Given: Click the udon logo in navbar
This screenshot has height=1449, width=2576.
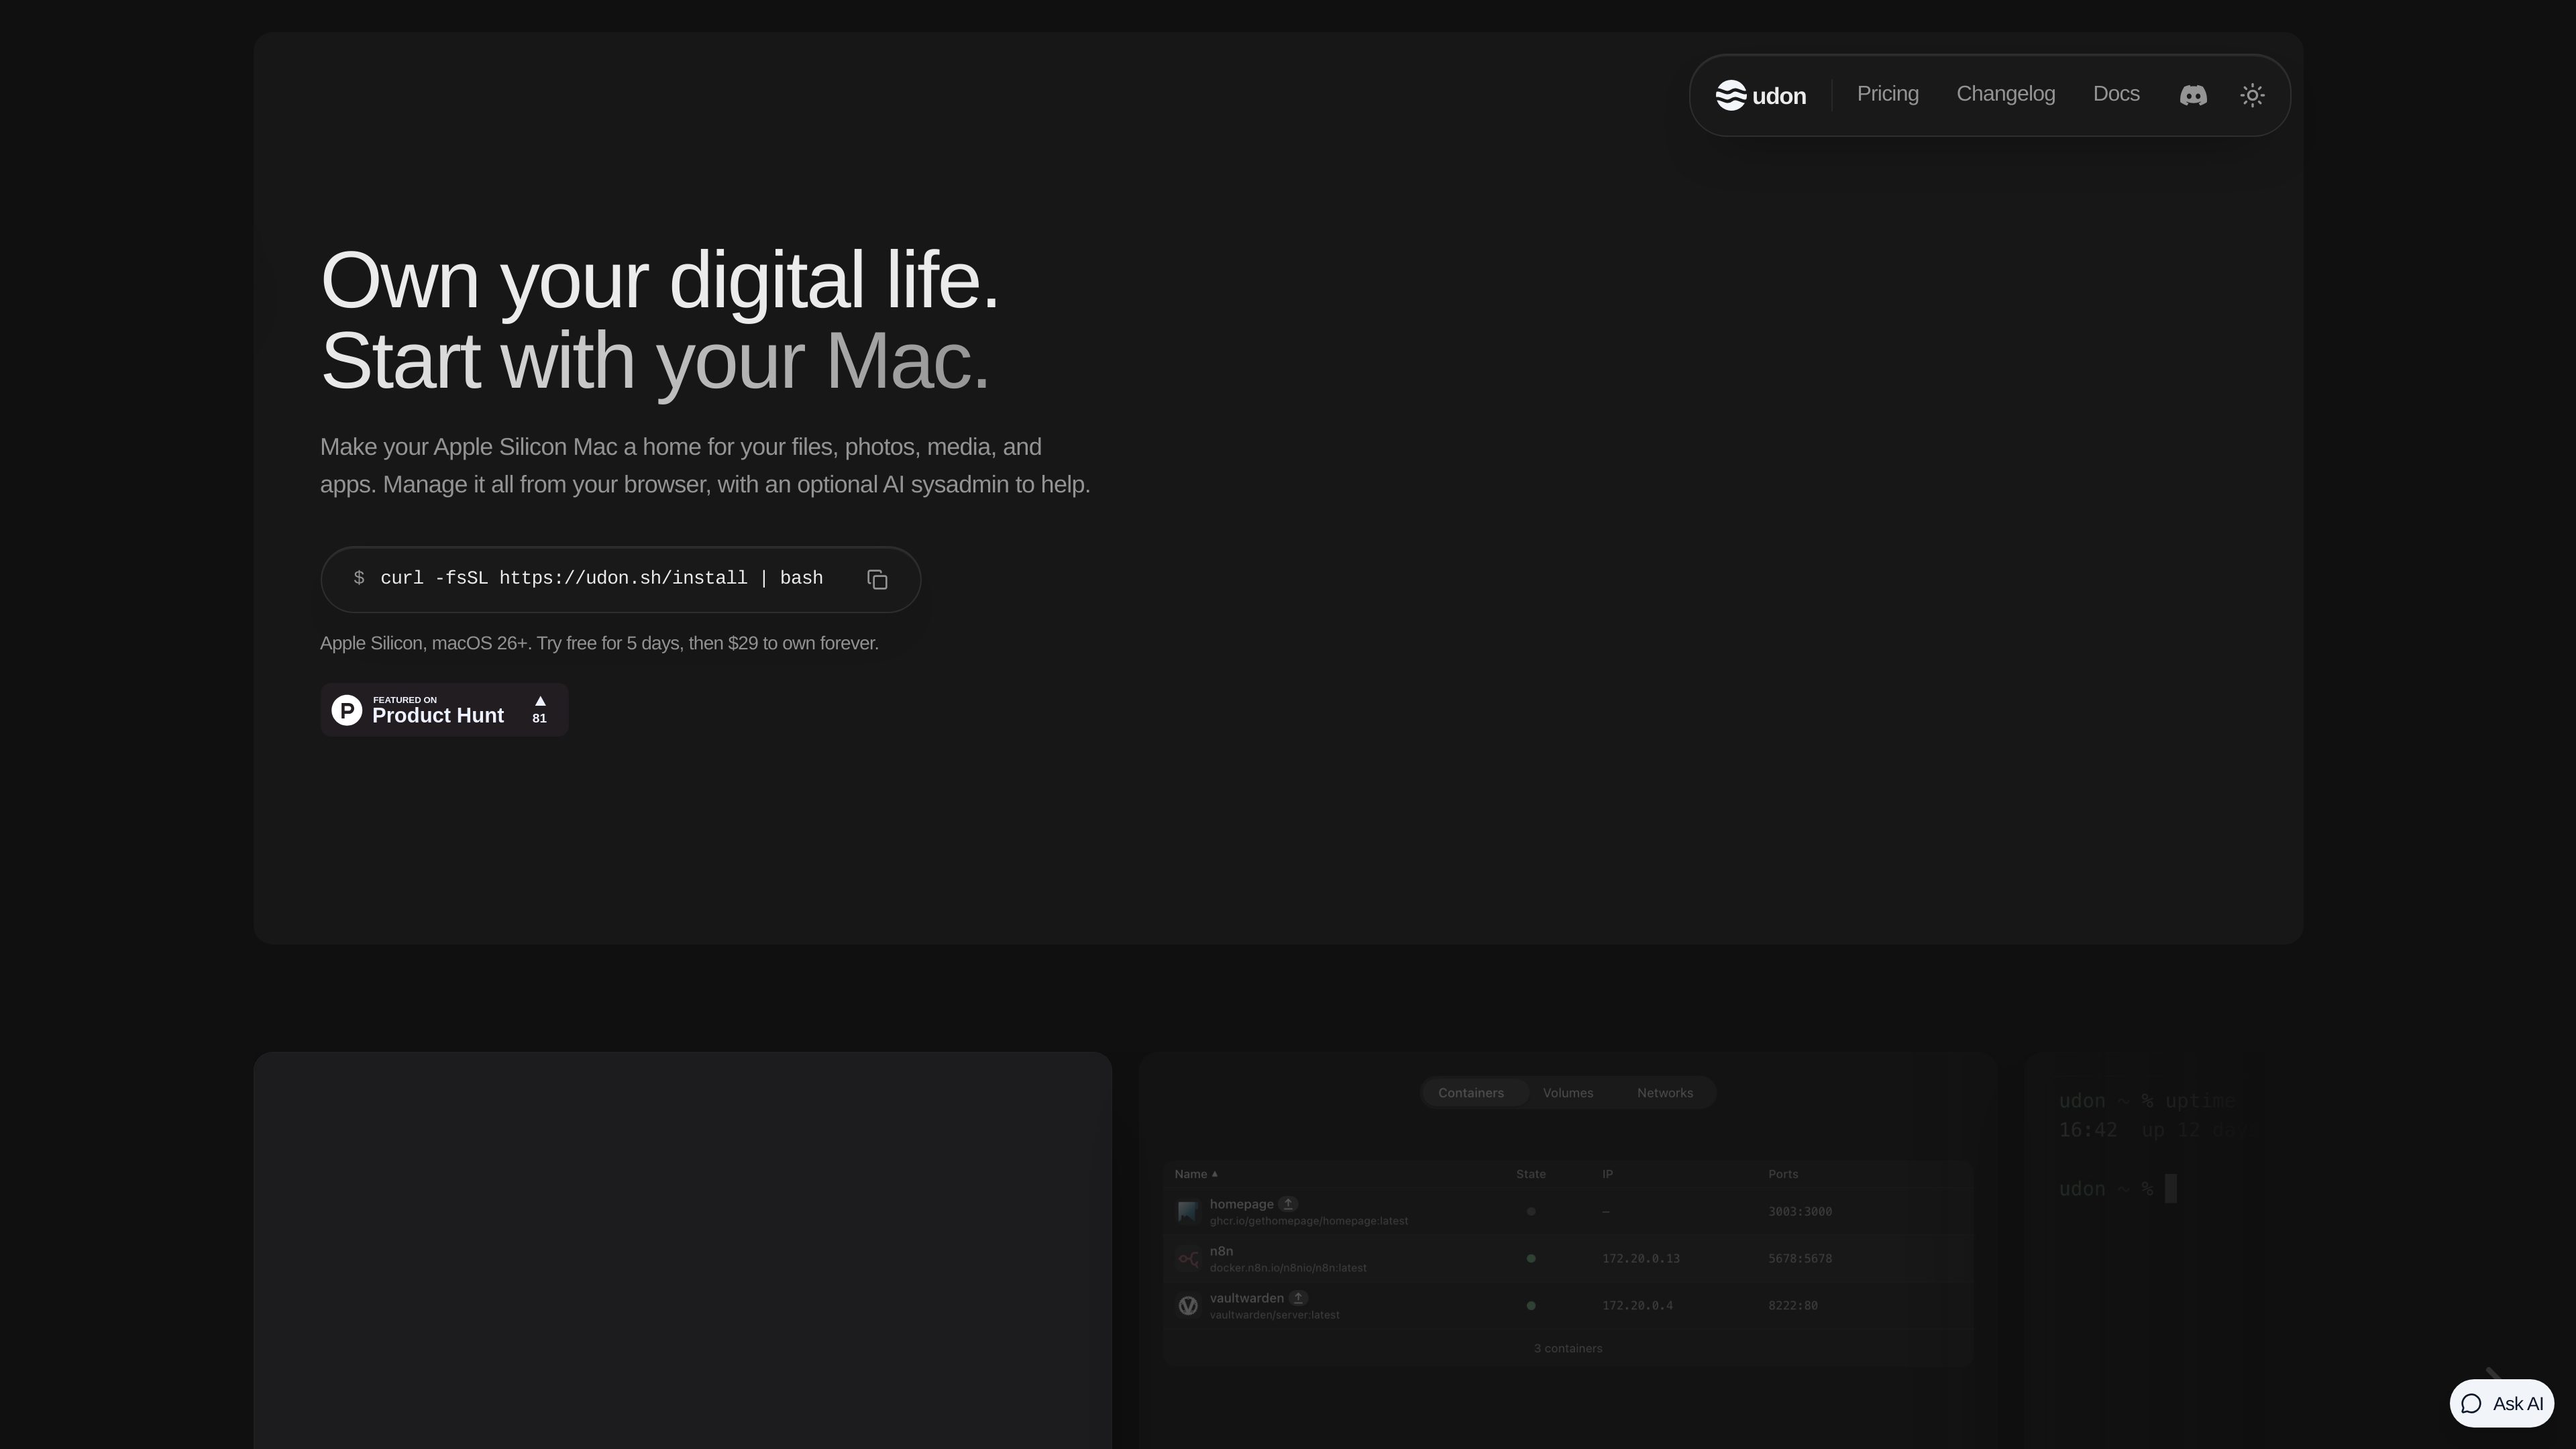Looking at the screenshot, I should click(x=1760, y=95).
